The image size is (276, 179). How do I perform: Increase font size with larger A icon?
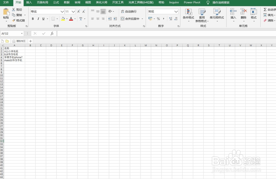[x=78, y=11]
